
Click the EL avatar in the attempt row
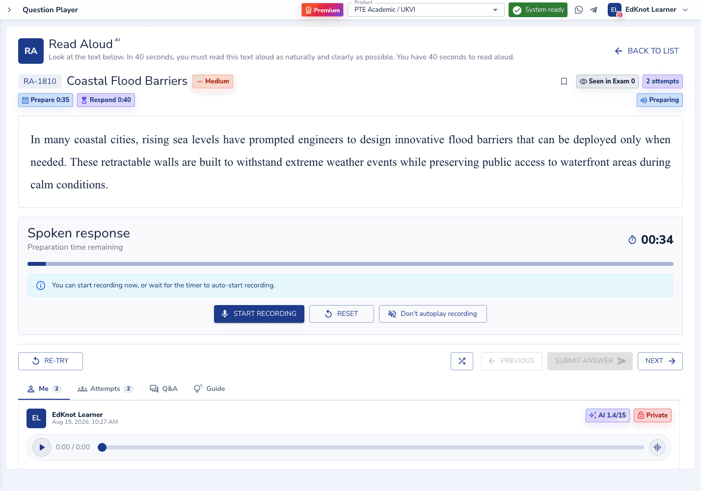tap(36, 418)
